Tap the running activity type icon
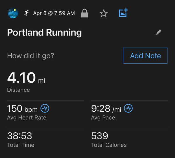The image size is (175, 158). click(x=27, y=13)
